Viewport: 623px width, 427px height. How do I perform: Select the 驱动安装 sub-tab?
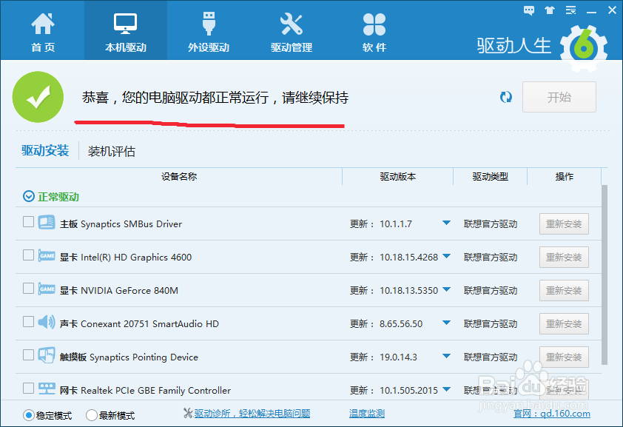45,150
